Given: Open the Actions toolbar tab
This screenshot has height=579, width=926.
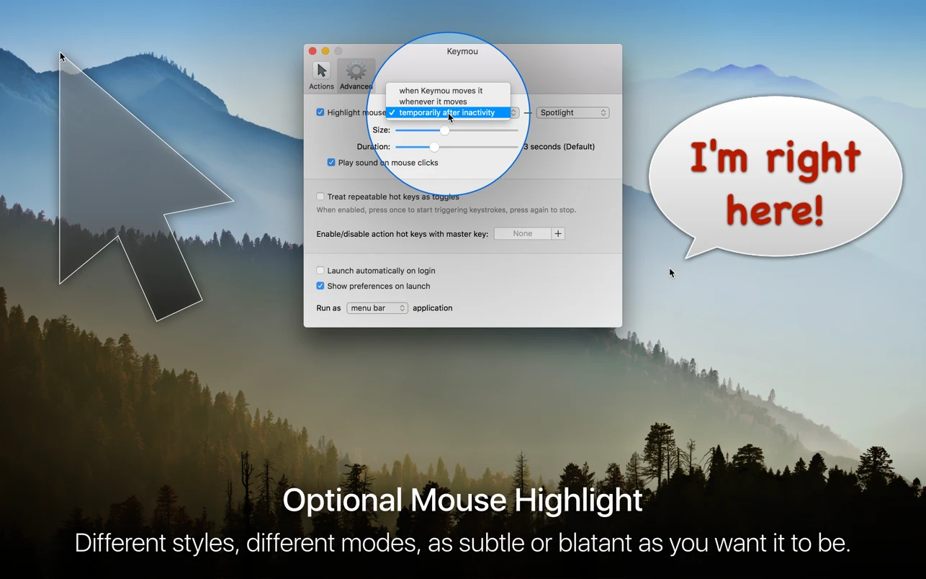Looking at the screenshot, I should coord(321,76).
